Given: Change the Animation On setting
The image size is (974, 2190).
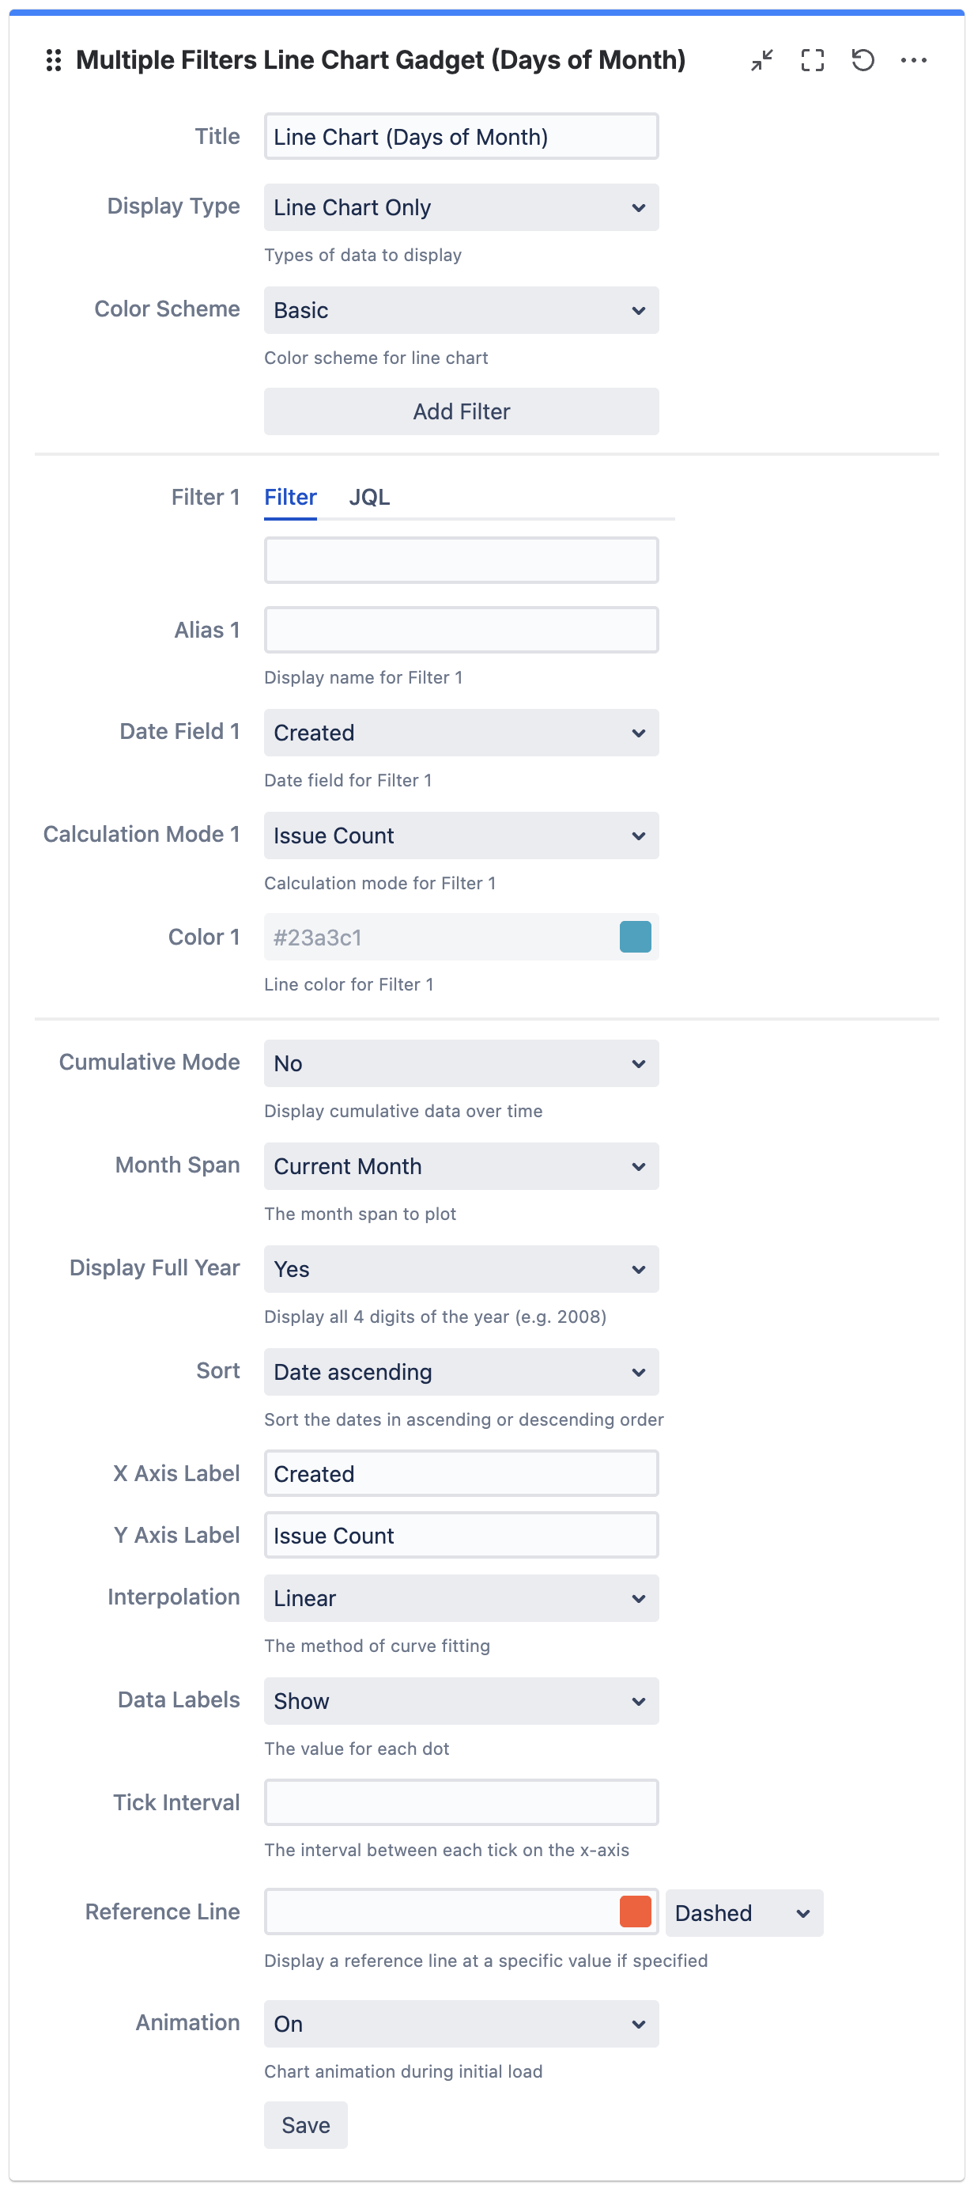Looking at the screenshot, I should pyautogui.click(x=461, y=2024).
